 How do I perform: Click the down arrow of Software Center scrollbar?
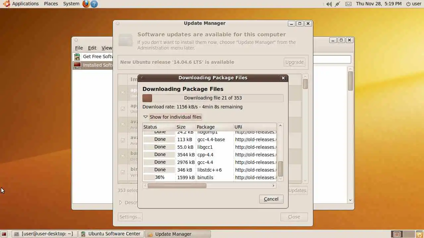point(350,200)
